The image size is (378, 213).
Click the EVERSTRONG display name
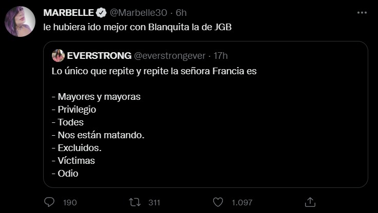click(99, 55)
